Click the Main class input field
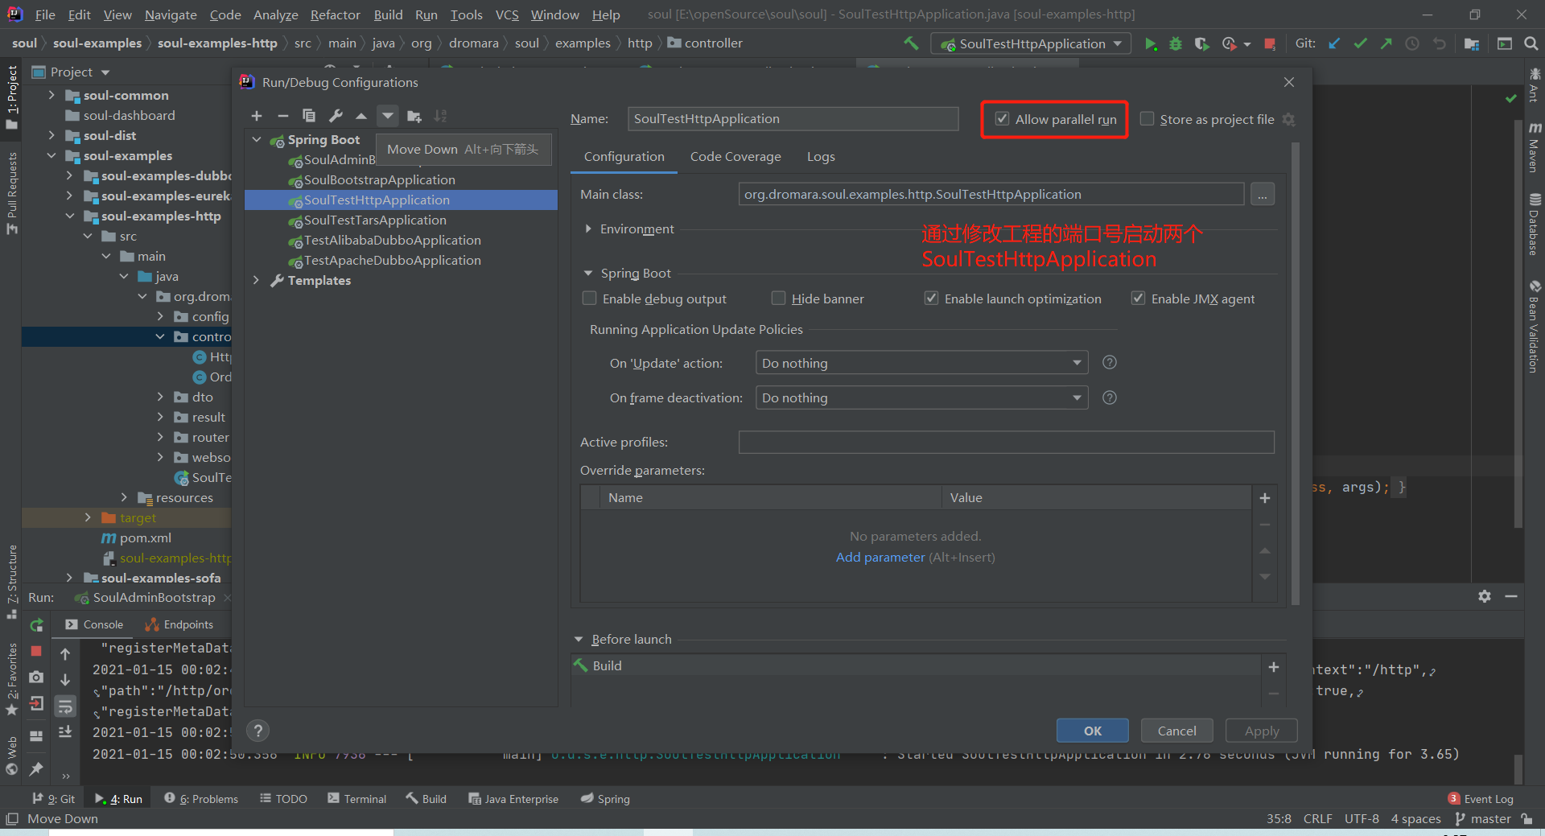Screen dimensions: 1545x836 [991, 195]
